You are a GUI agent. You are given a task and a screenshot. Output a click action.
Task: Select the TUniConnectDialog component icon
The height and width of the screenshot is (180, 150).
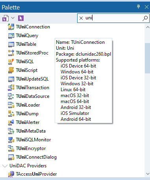click(x=11, y=157)
